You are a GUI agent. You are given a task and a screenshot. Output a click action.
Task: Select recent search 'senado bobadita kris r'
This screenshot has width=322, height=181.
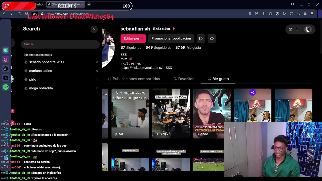pyautogui.click(x=47, y=62)
